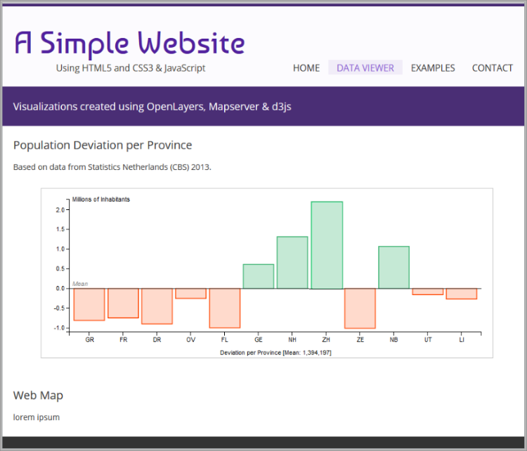Image resolution: width=527 pixels, height=451 pixels.
Task: Click the 'Mean' baseline label
Action: coord(80,284)
